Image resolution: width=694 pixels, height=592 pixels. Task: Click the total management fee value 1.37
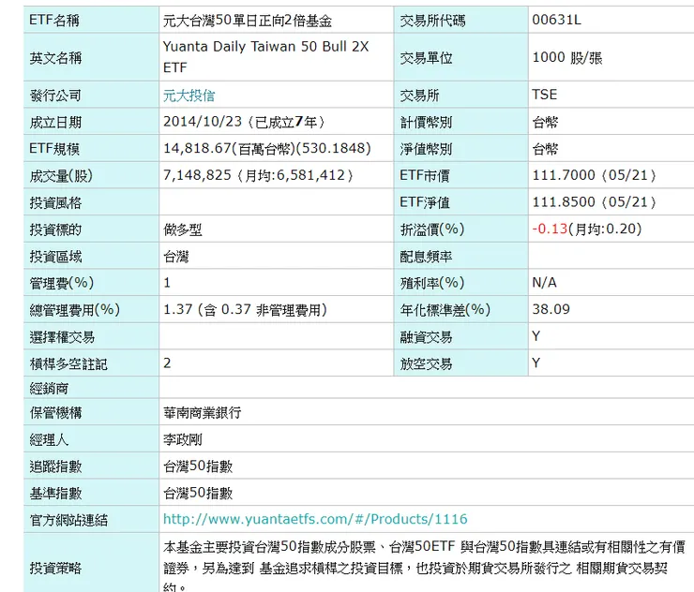177,309
